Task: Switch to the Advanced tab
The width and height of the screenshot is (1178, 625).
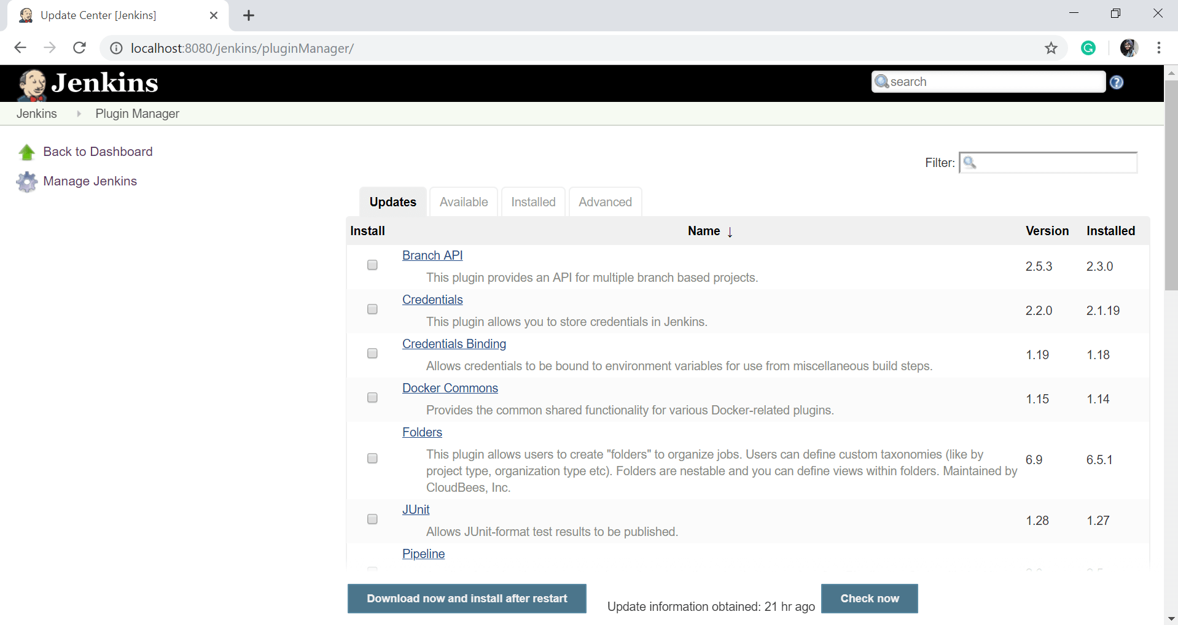Action: (605, 202)
